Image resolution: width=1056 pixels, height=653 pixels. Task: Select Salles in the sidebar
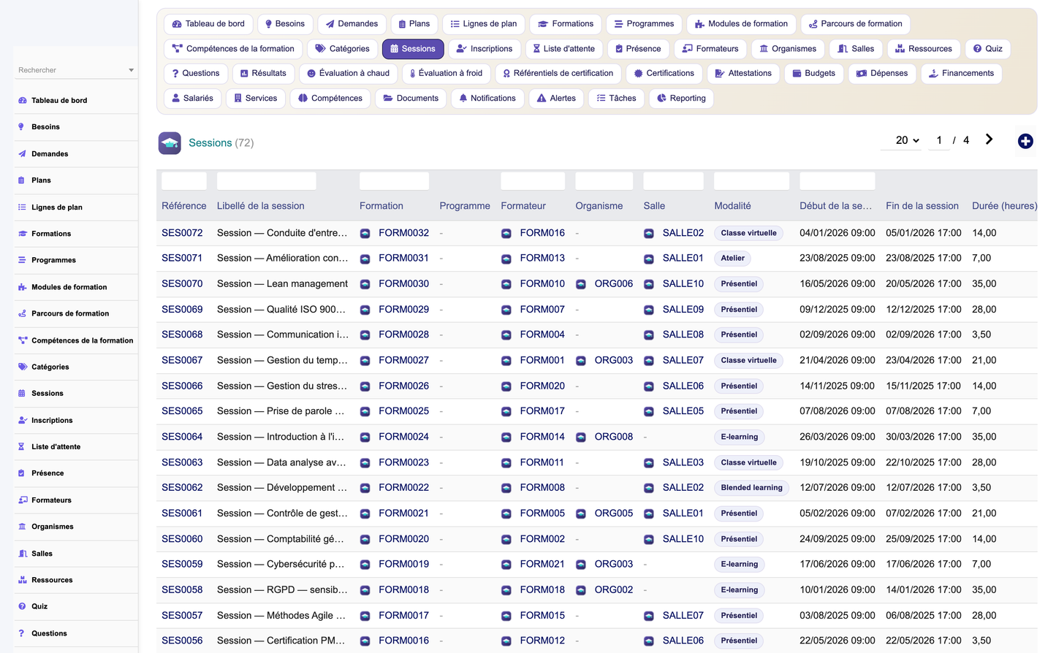click(42, 554)
